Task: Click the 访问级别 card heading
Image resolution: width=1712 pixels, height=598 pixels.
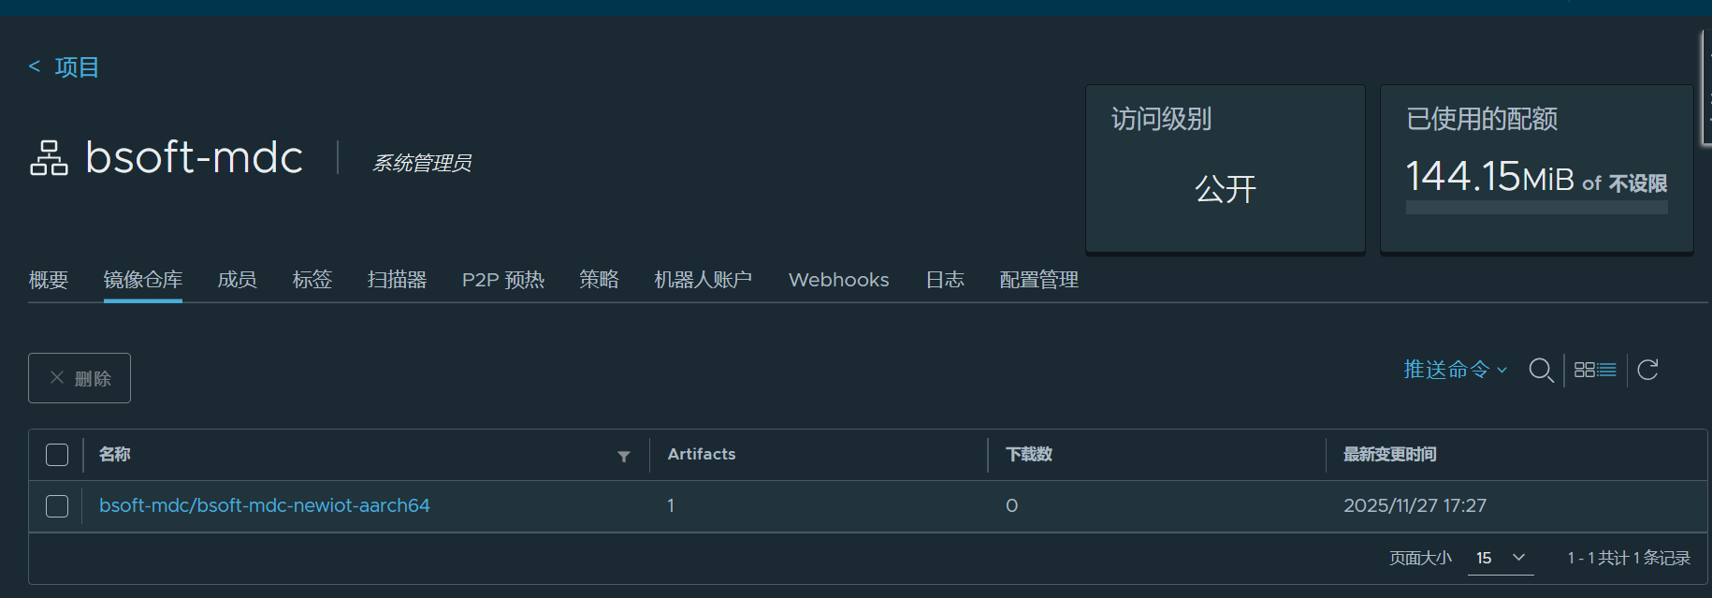Action: pos(1162,119)
